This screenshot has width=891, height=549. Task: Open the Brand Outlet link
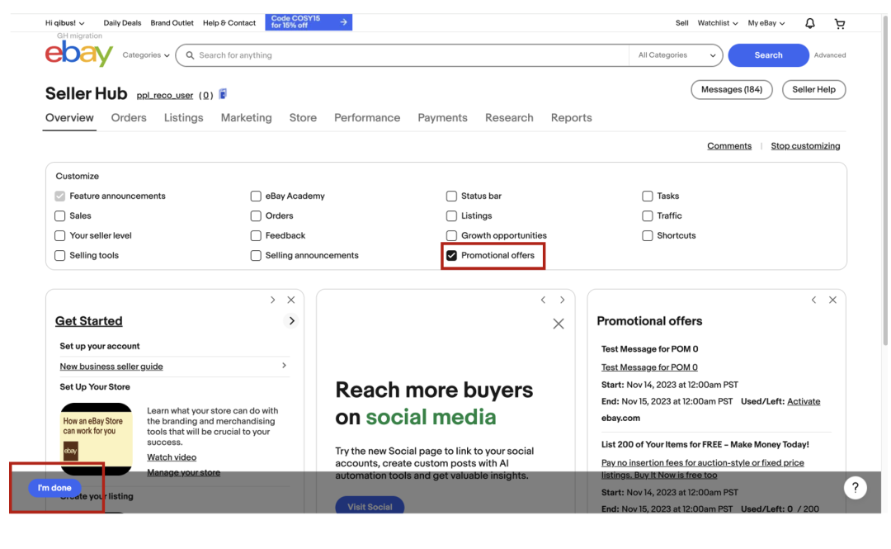(x=172, y=23)
